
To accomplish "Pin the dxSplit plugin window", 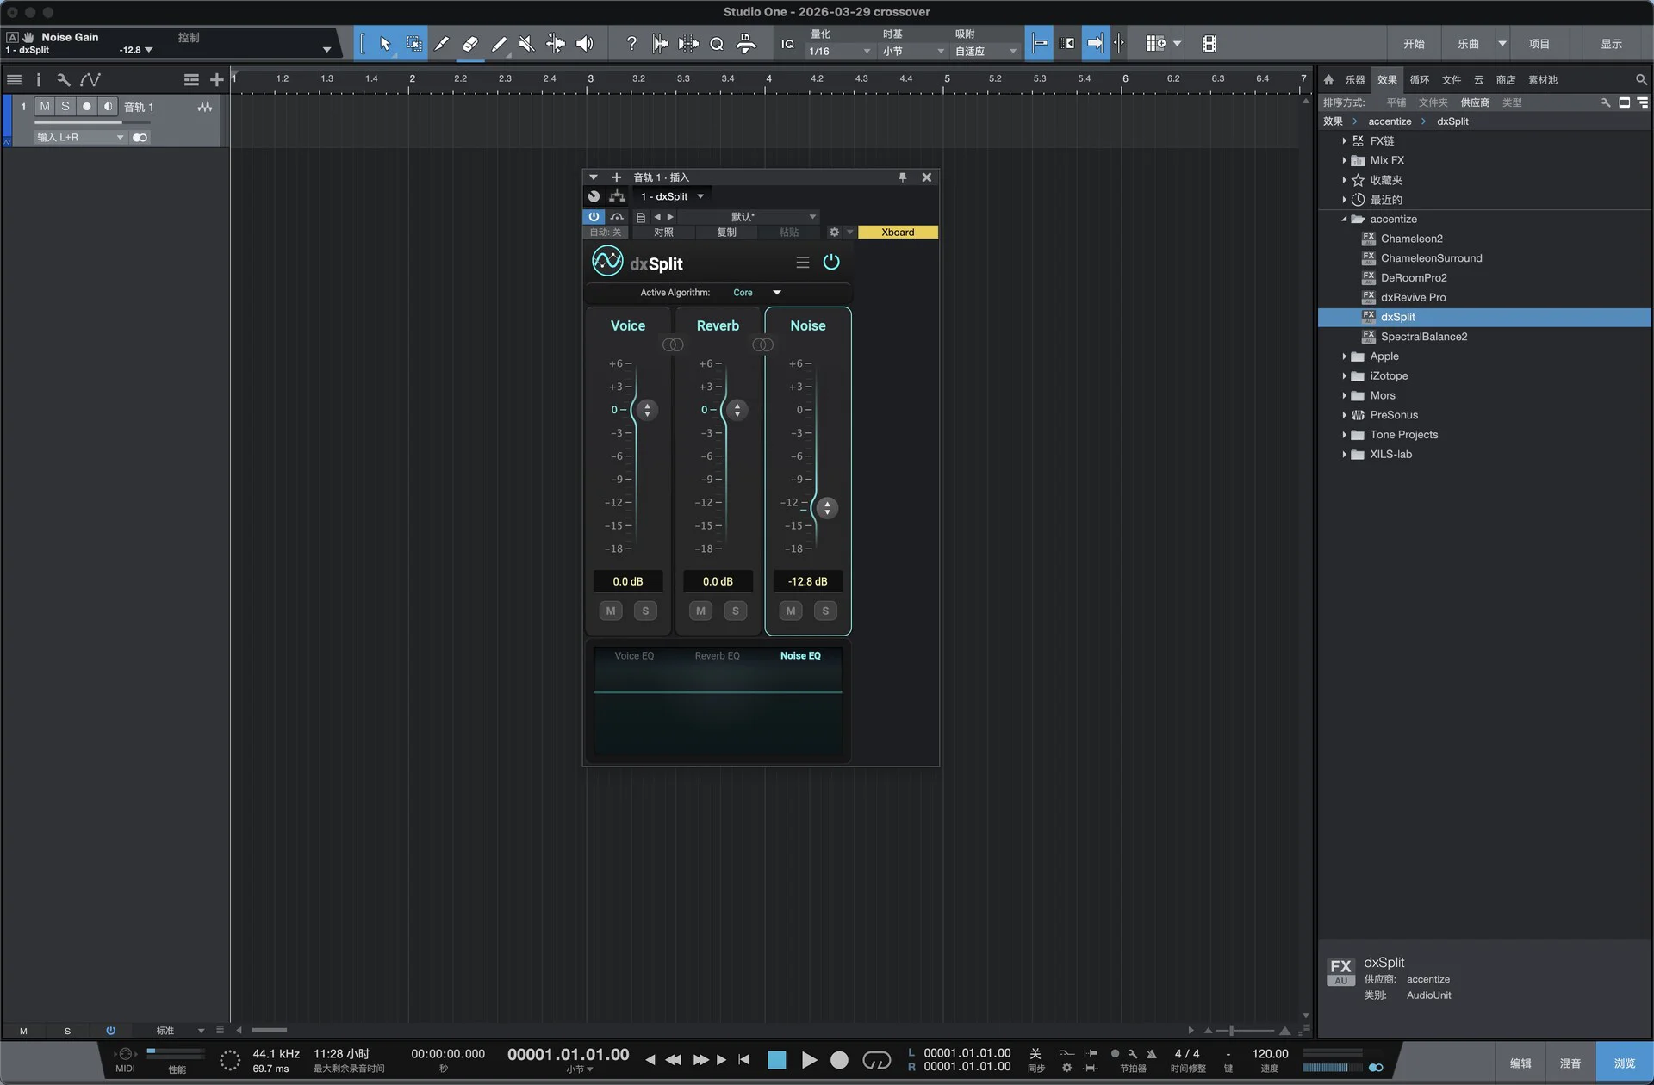I will (902, 177).
